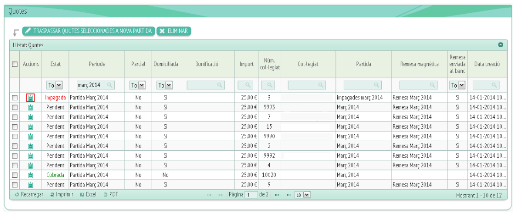Open rows-per-page dropdown showing 10

tap(302, 195)
